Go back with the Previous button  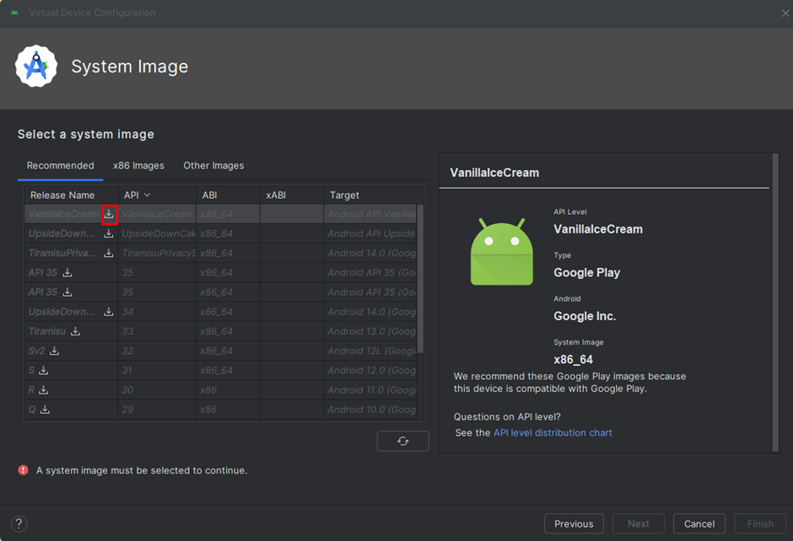(x=574, y=524)
